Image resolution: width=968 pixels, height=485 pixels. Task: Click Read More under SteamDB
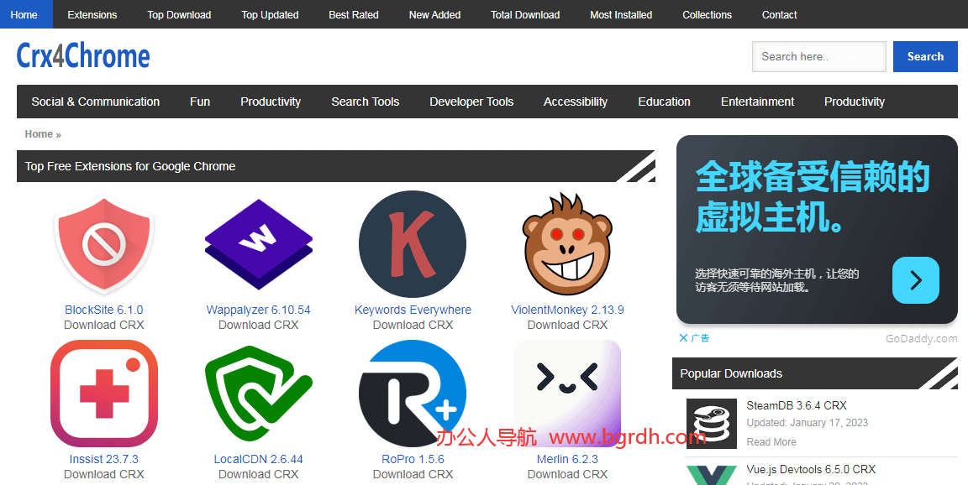click(x=771, y=442)
